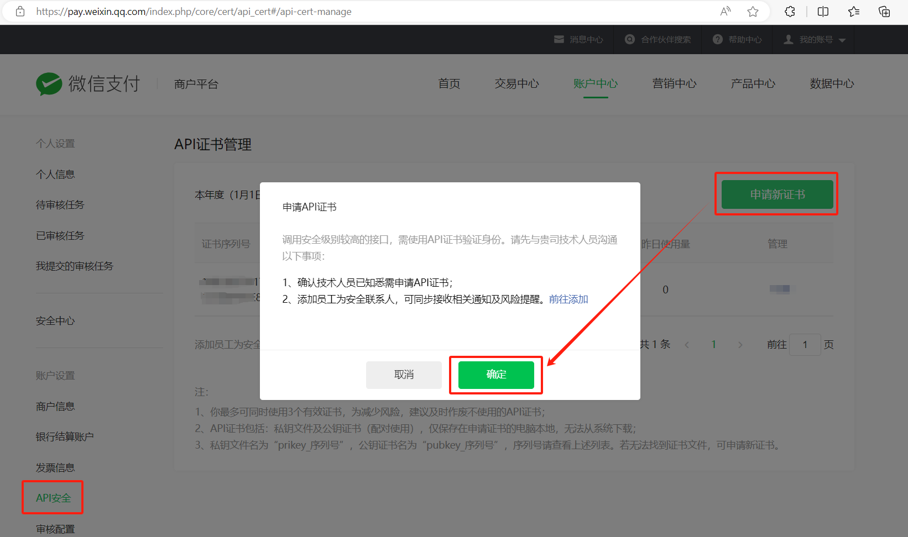908x537 pixels.
Task: Open 商户信息 in sidebar
Action: (55, 406)
